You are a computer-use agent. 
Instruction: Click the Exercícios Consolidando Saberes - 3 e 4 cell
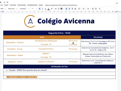[98, 49]
